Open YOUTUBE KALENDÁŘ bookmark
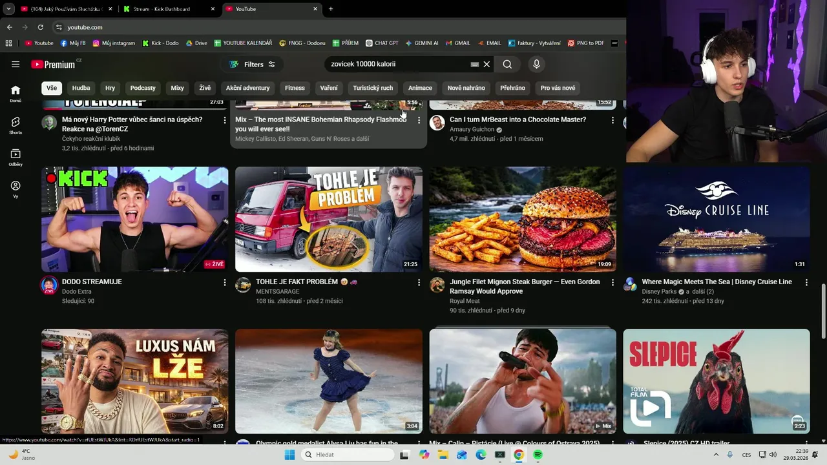This screenshot has height=465, width=827. (x=243, y=43)
